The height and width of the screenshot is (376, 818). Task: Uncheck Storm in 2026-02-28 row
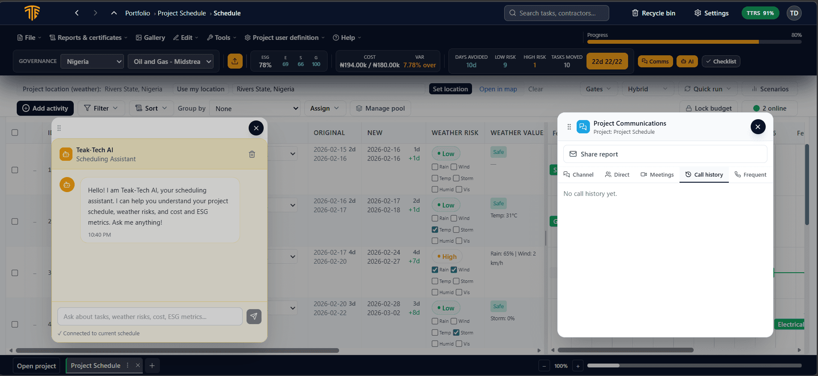pos(456,332)
